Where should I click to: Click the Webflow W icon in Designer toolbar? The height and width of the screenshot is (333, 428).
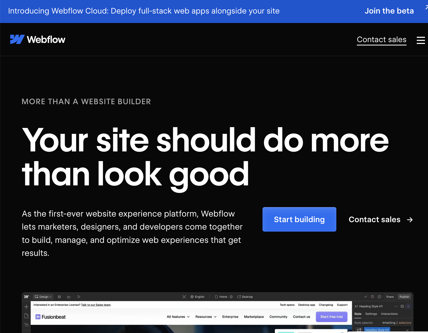click(x=26, y=297)
